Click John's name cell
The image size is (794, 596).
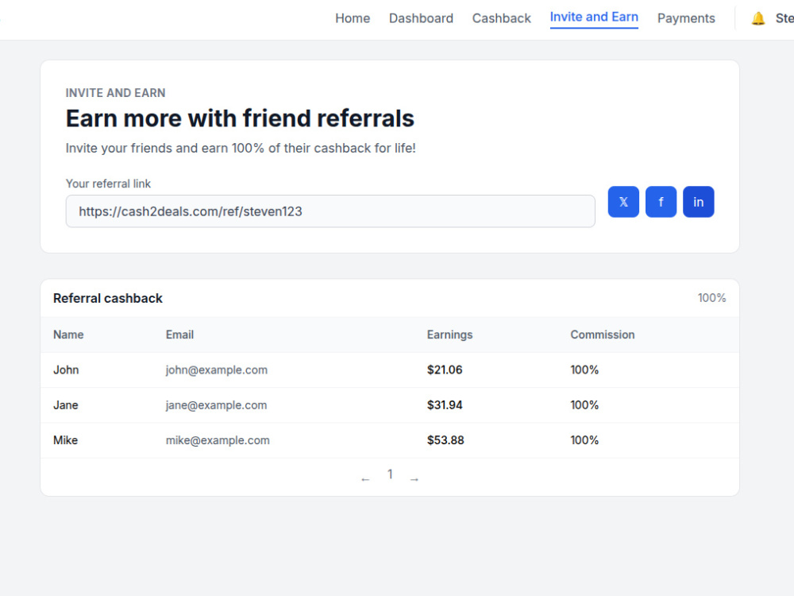point(66,370)
